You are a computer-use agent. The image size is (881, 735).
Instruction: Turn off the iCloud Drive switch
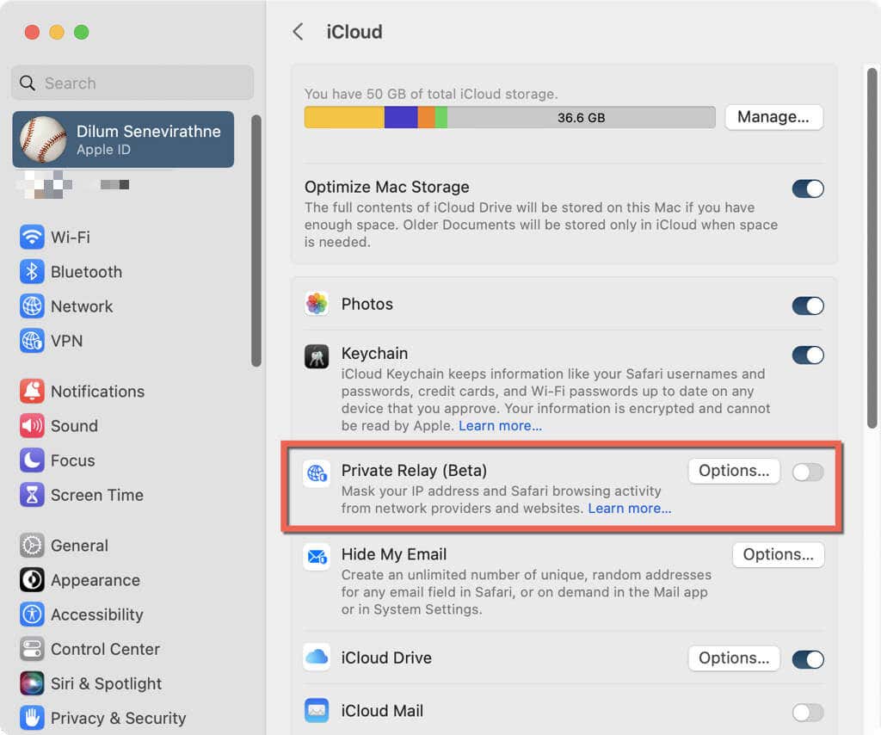(808, 659)
